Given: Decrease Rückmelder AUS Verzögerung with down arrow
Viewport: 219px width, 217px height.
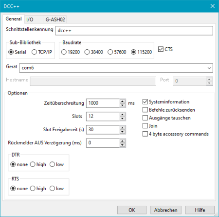Looking at the screenshot, I should [x=123, y=145].
